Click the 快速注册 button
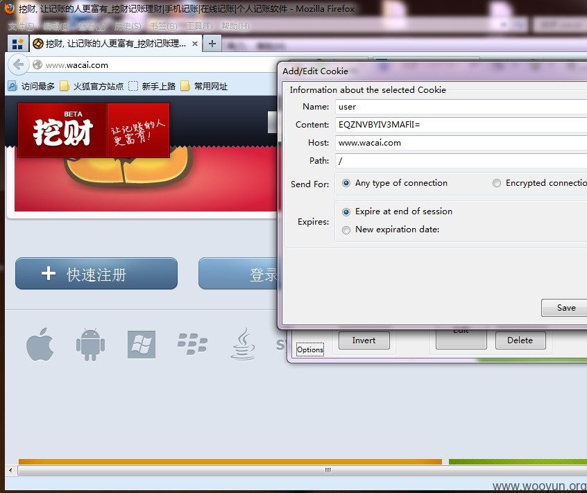 pyautogui.click(x=96, y=273)
